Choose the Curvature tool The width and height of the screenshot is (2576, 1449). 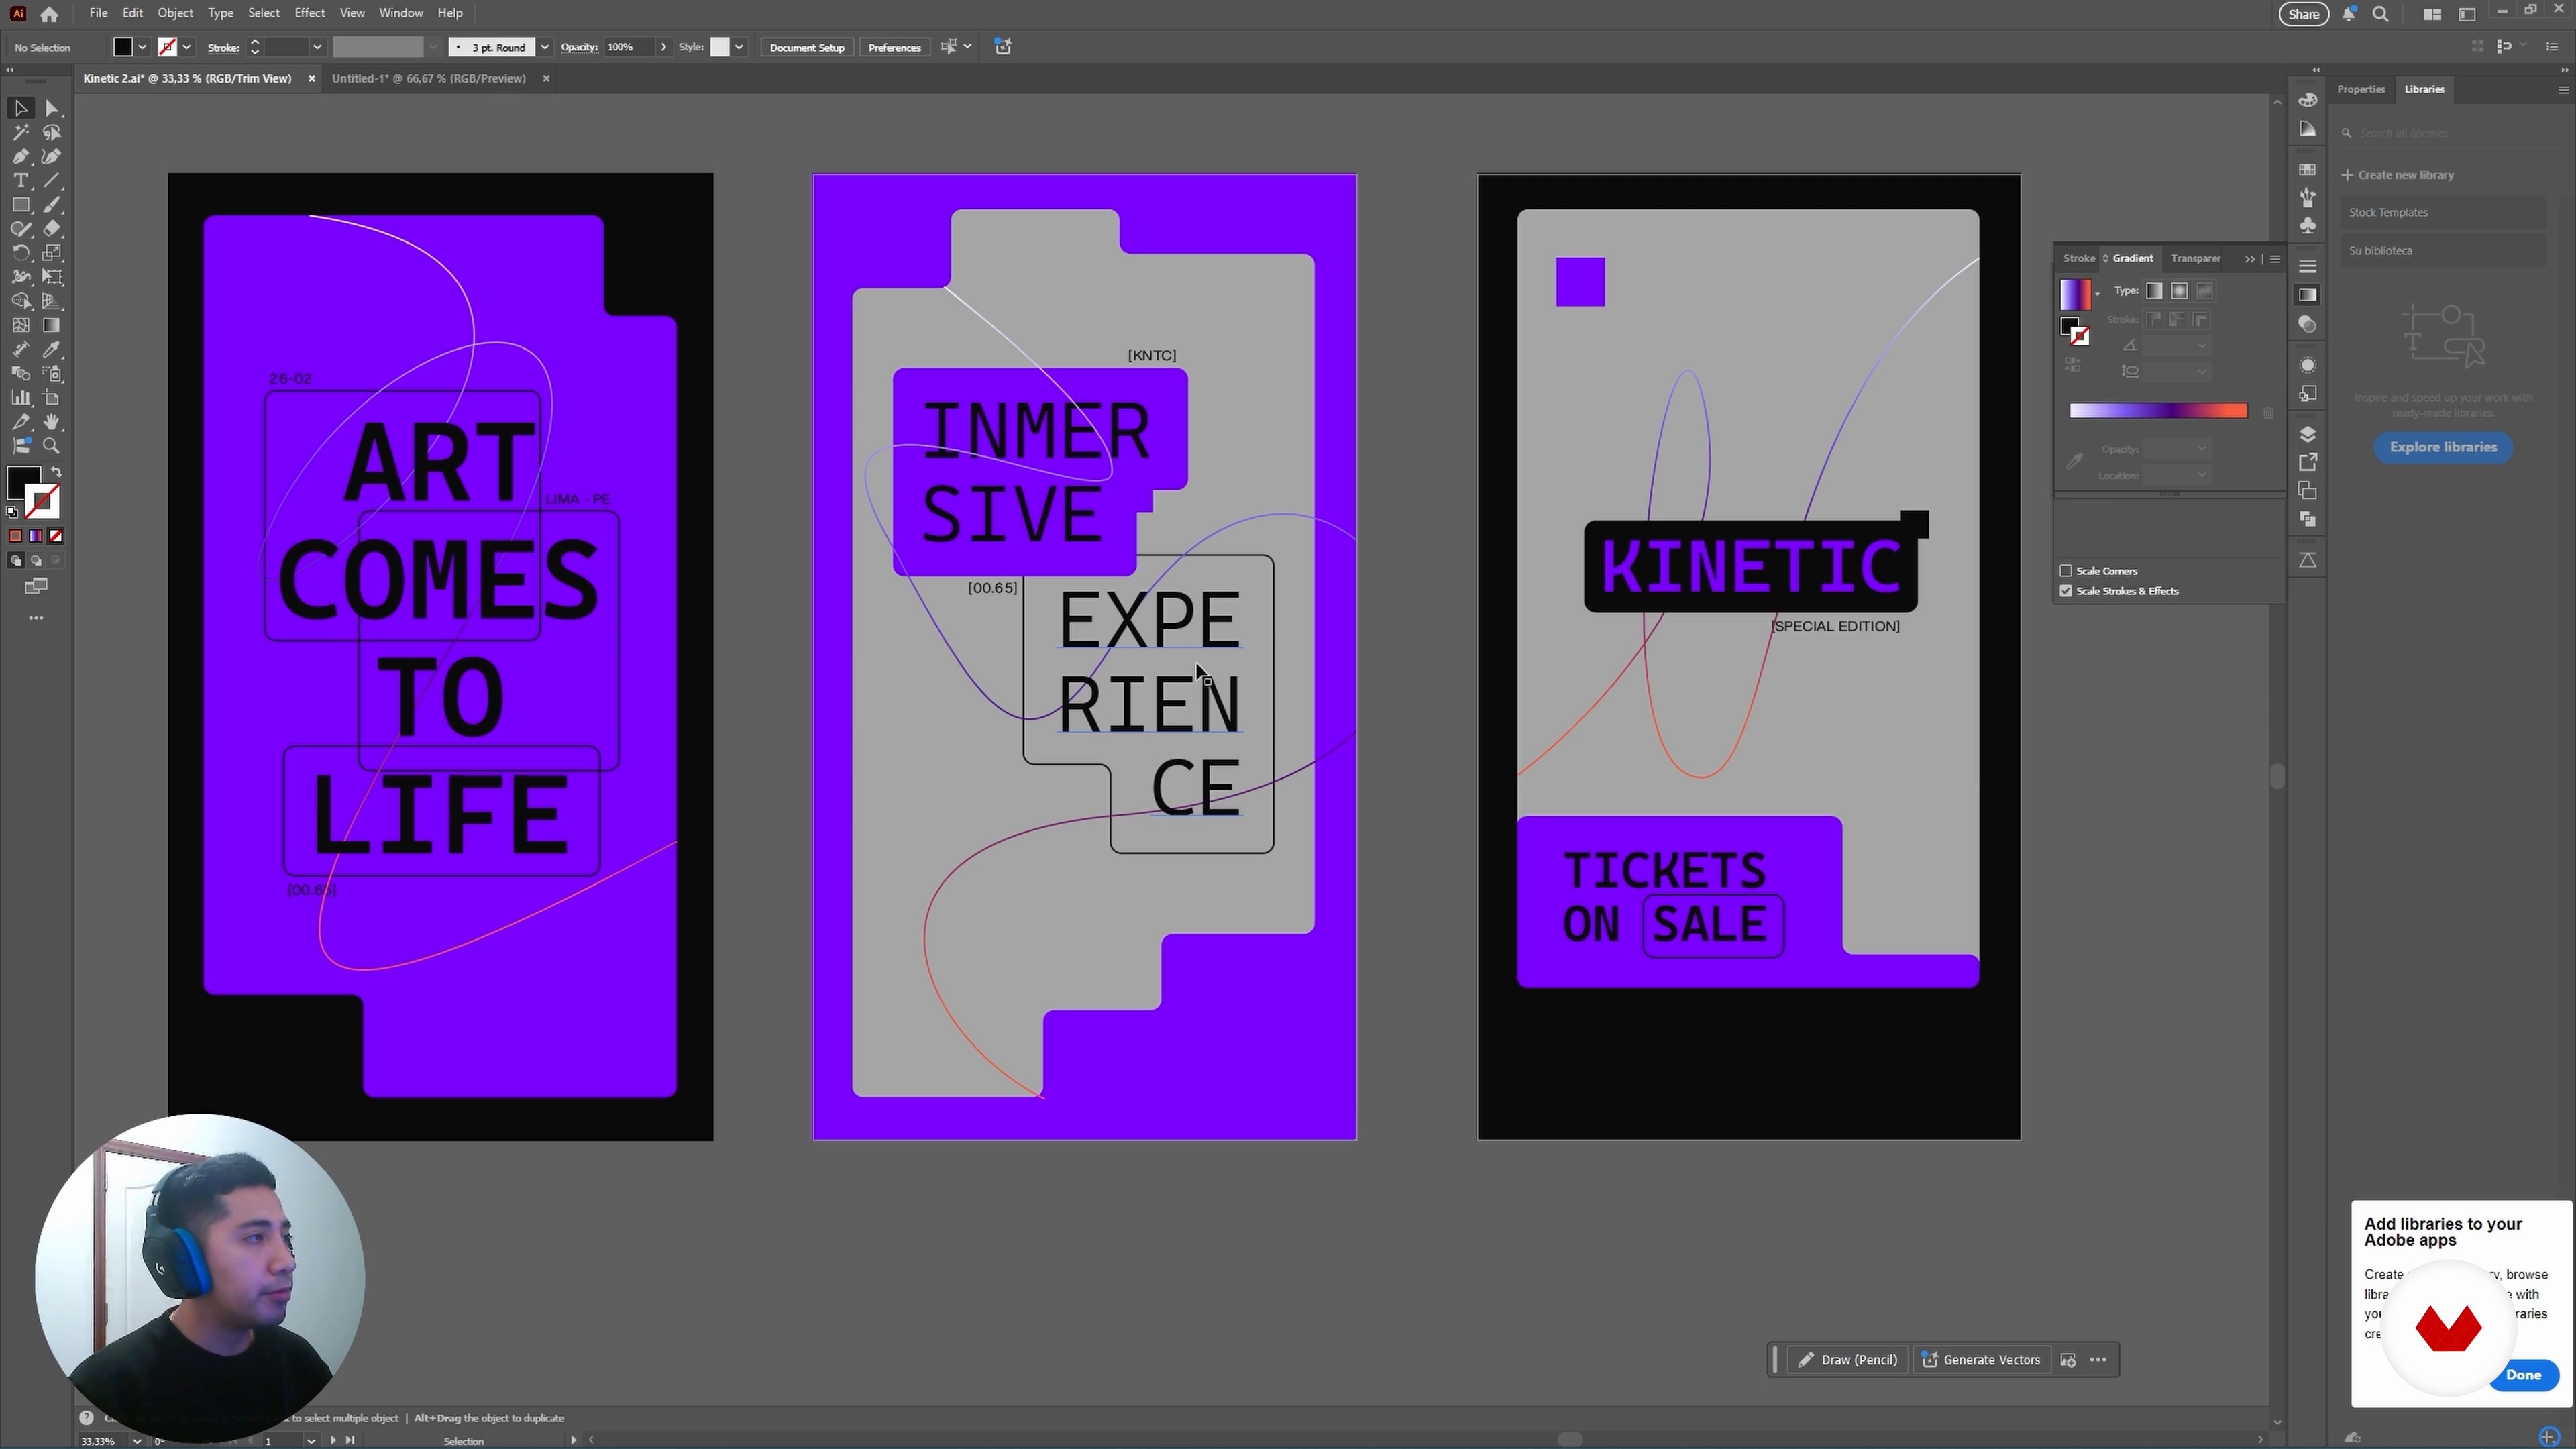tap(52, 156)
